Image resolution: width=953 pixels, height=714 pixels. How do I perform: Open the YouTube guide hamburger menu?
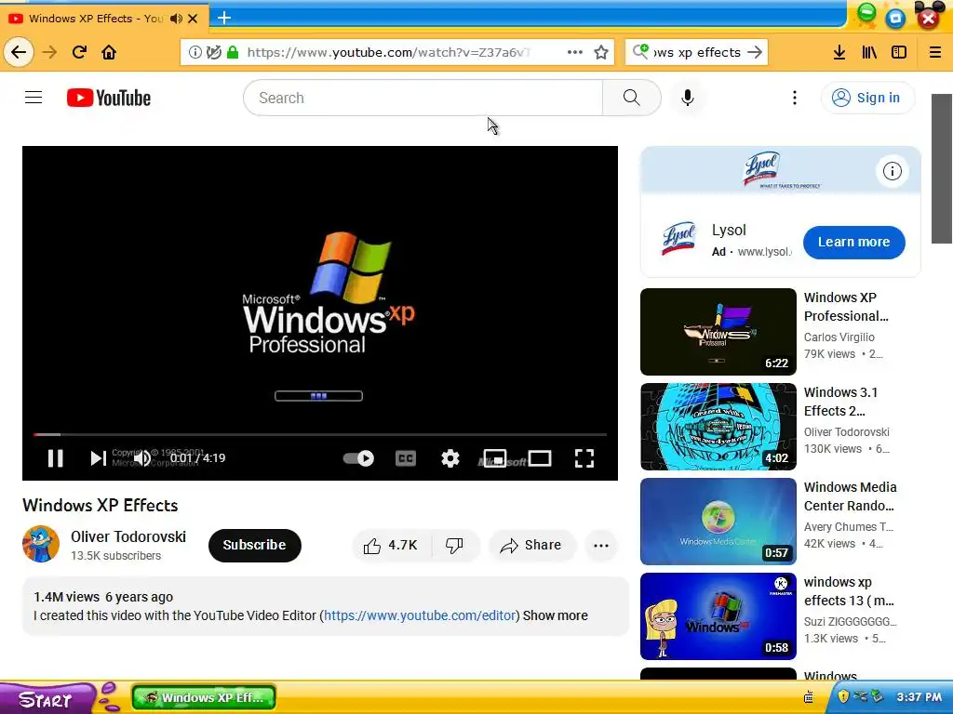point(34,97)
